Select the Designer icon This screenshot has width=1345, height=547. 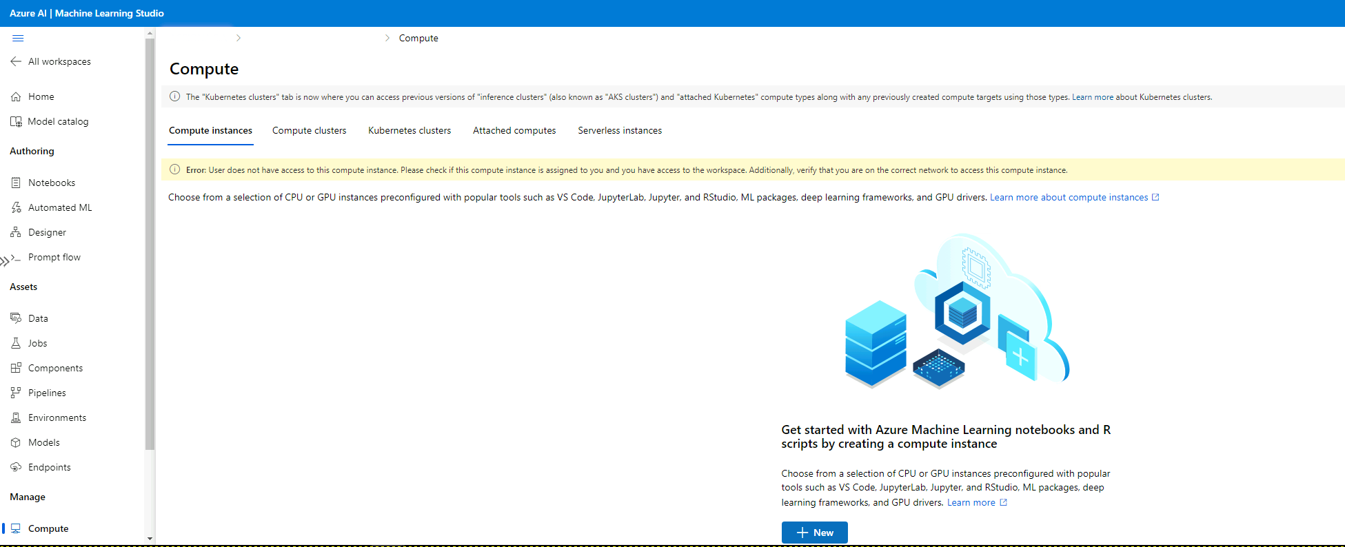click(16, 232)
